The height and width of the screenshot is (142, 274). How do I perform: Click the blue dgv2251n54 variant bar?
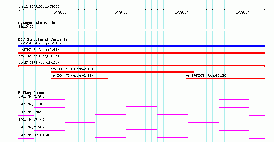142,46
